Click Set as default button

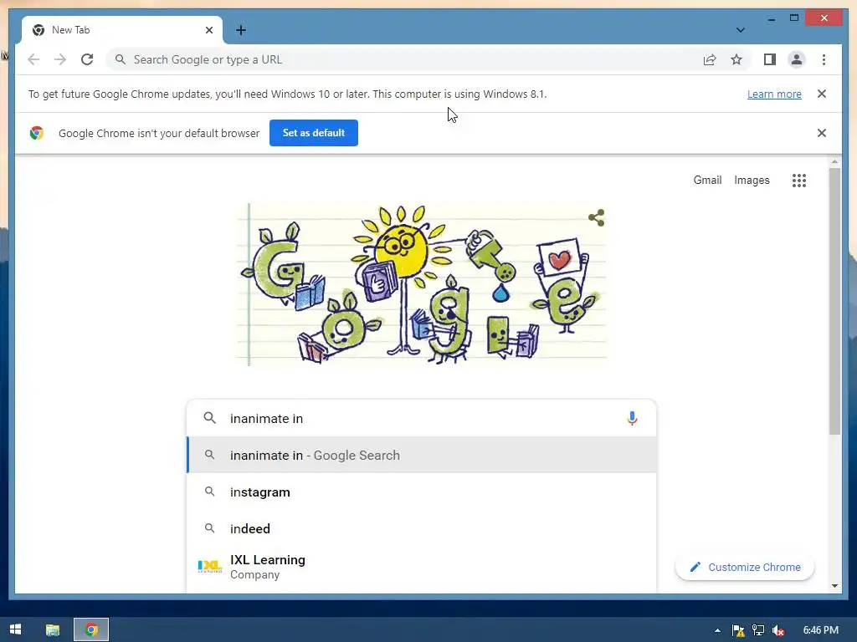[314, 133]
